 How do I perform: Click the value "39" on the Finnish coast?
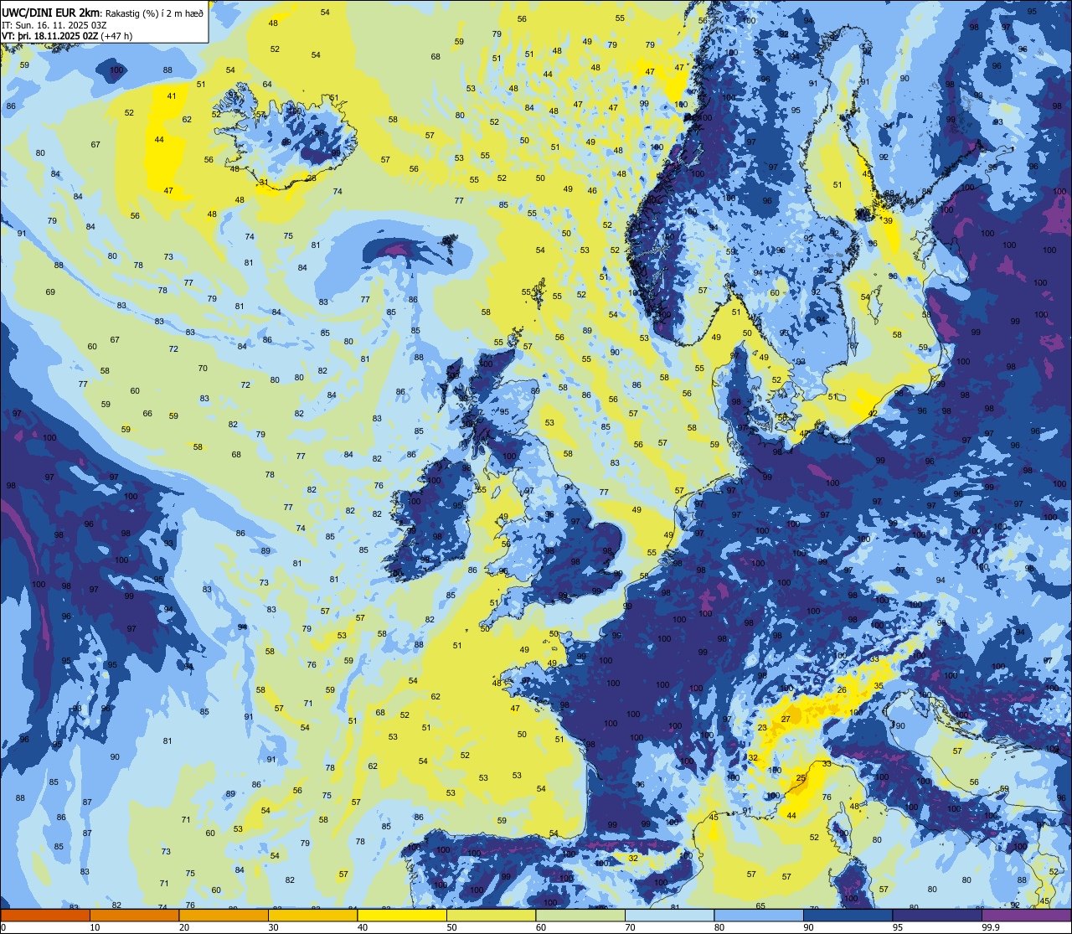888,220
